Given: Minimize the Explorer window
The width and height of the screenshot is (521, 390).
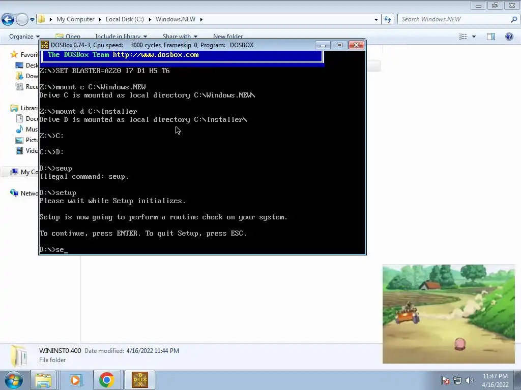Looking at the screenshot, I should pos(478,5).
